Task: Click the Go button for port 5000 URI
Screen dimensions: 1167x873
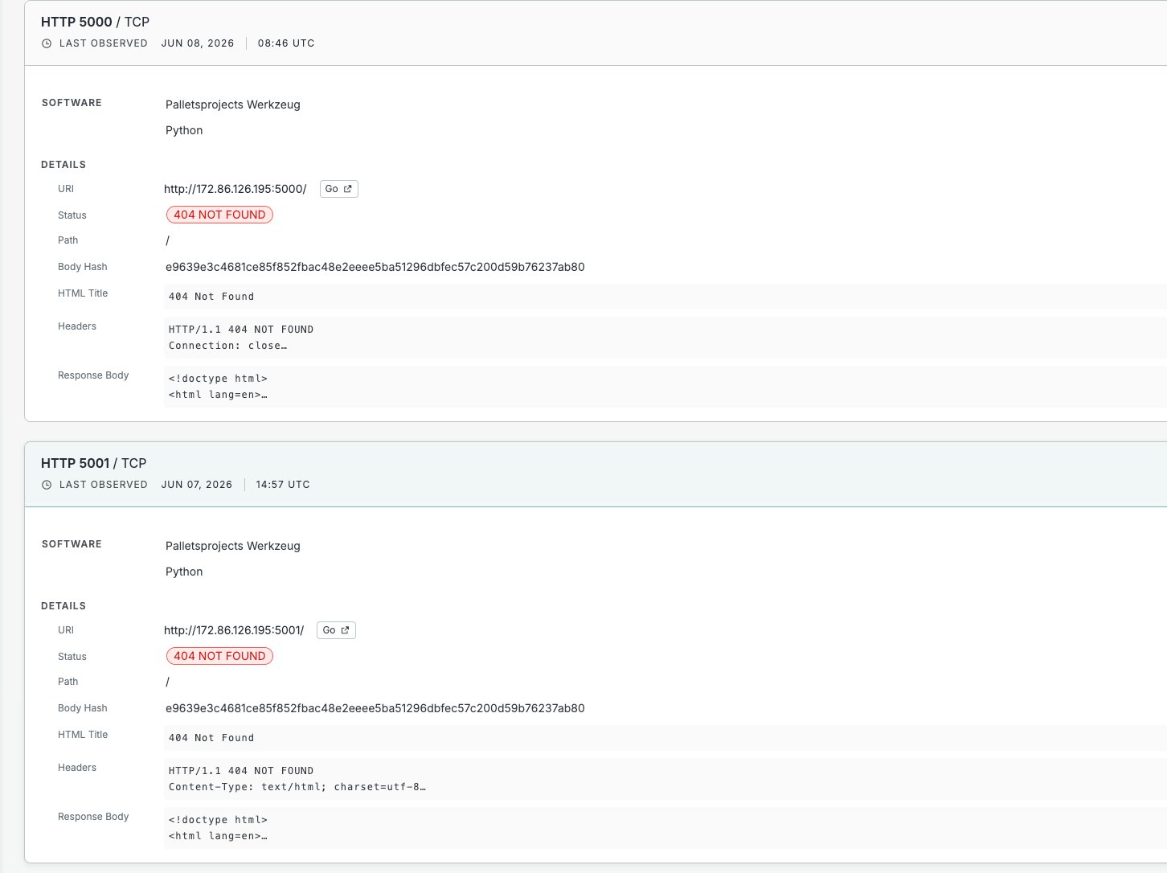Action: (338, 189)
